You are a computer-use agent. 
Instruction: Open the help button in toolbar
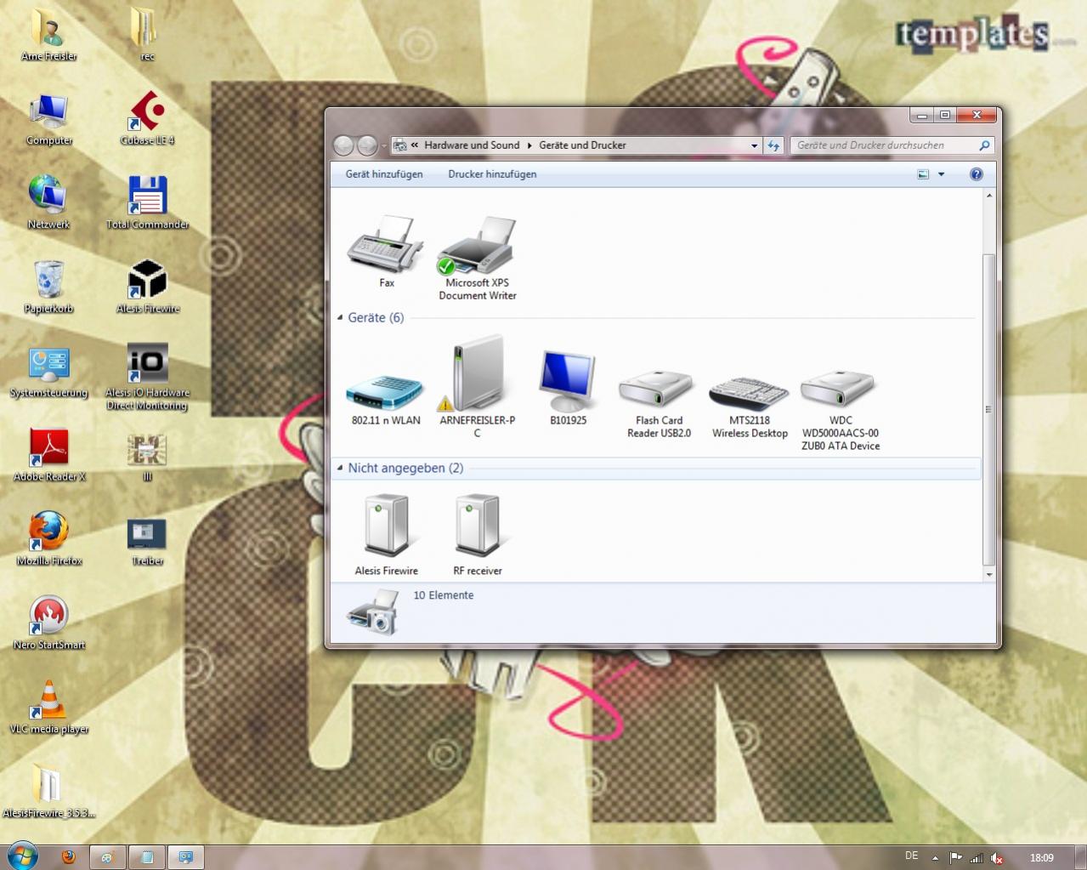977,174
